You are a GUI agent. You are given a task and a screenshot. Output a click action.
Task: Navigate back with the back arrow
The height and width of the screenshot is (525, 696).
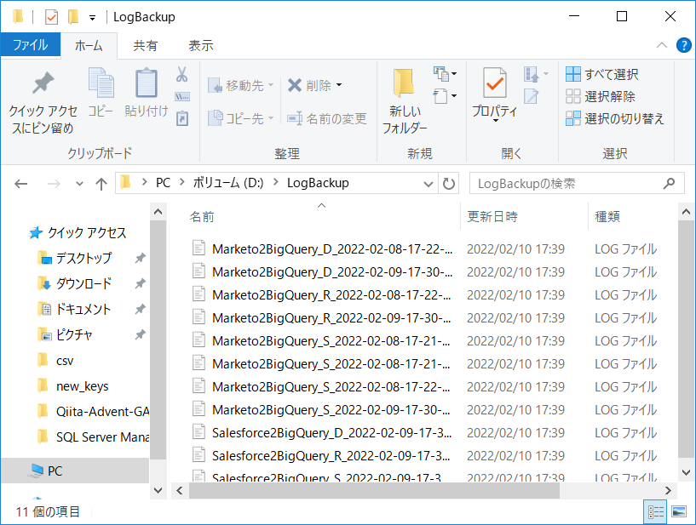click(20, 183)
